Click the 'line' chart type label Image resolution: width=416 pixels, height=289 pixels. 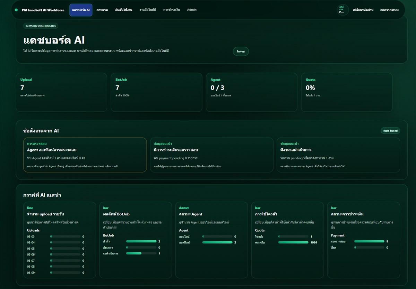coord(30,208)
